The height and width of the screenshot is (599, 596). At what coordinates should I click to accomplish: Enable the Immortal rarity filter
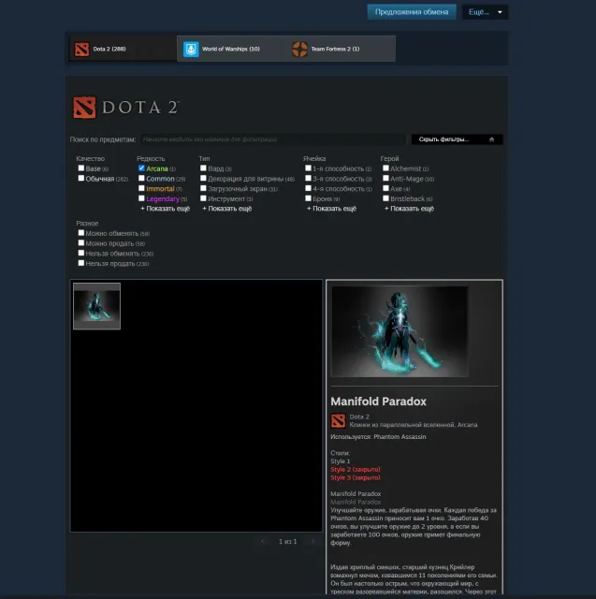141,188
